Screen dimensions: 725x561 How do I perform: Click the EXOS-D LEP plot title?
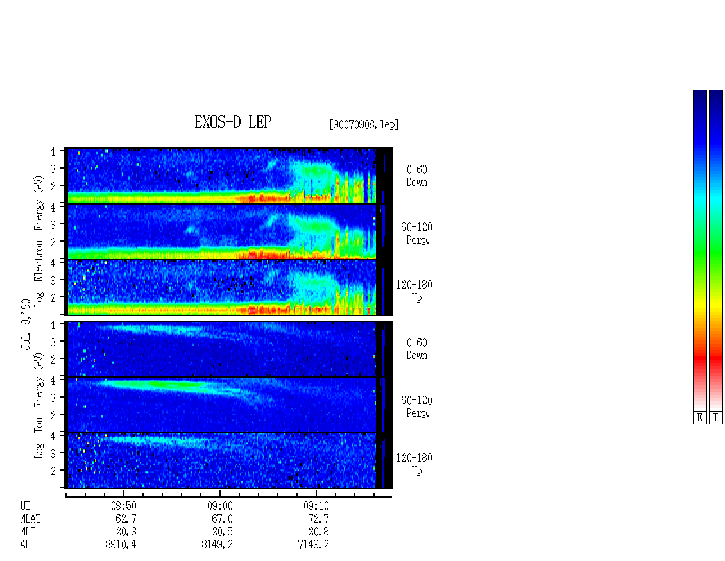[232, 122]
